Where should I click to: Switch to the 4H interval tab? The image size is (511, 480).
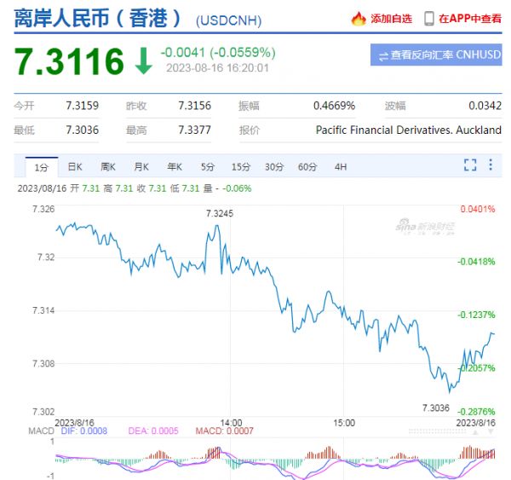[341, 167]
